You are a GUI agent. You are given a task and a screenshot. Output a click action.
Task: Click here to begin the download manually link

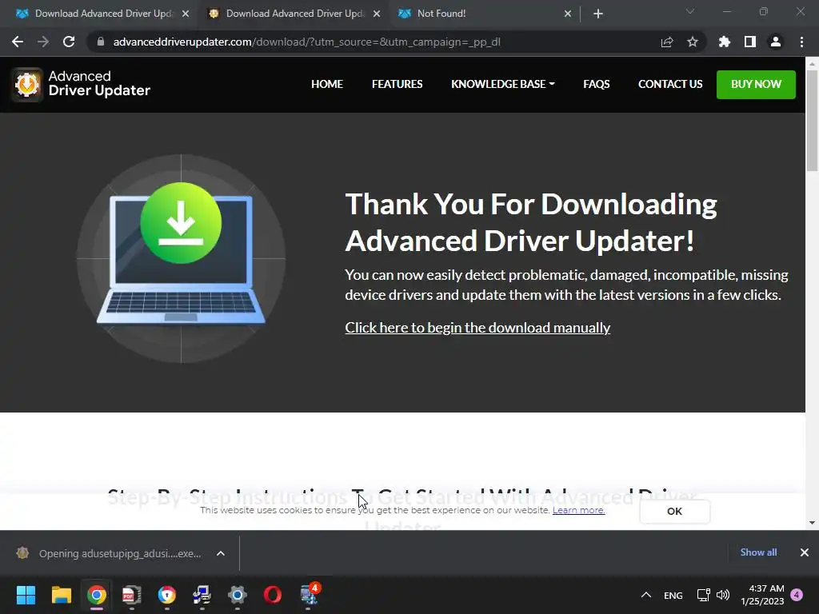(477, 327)
